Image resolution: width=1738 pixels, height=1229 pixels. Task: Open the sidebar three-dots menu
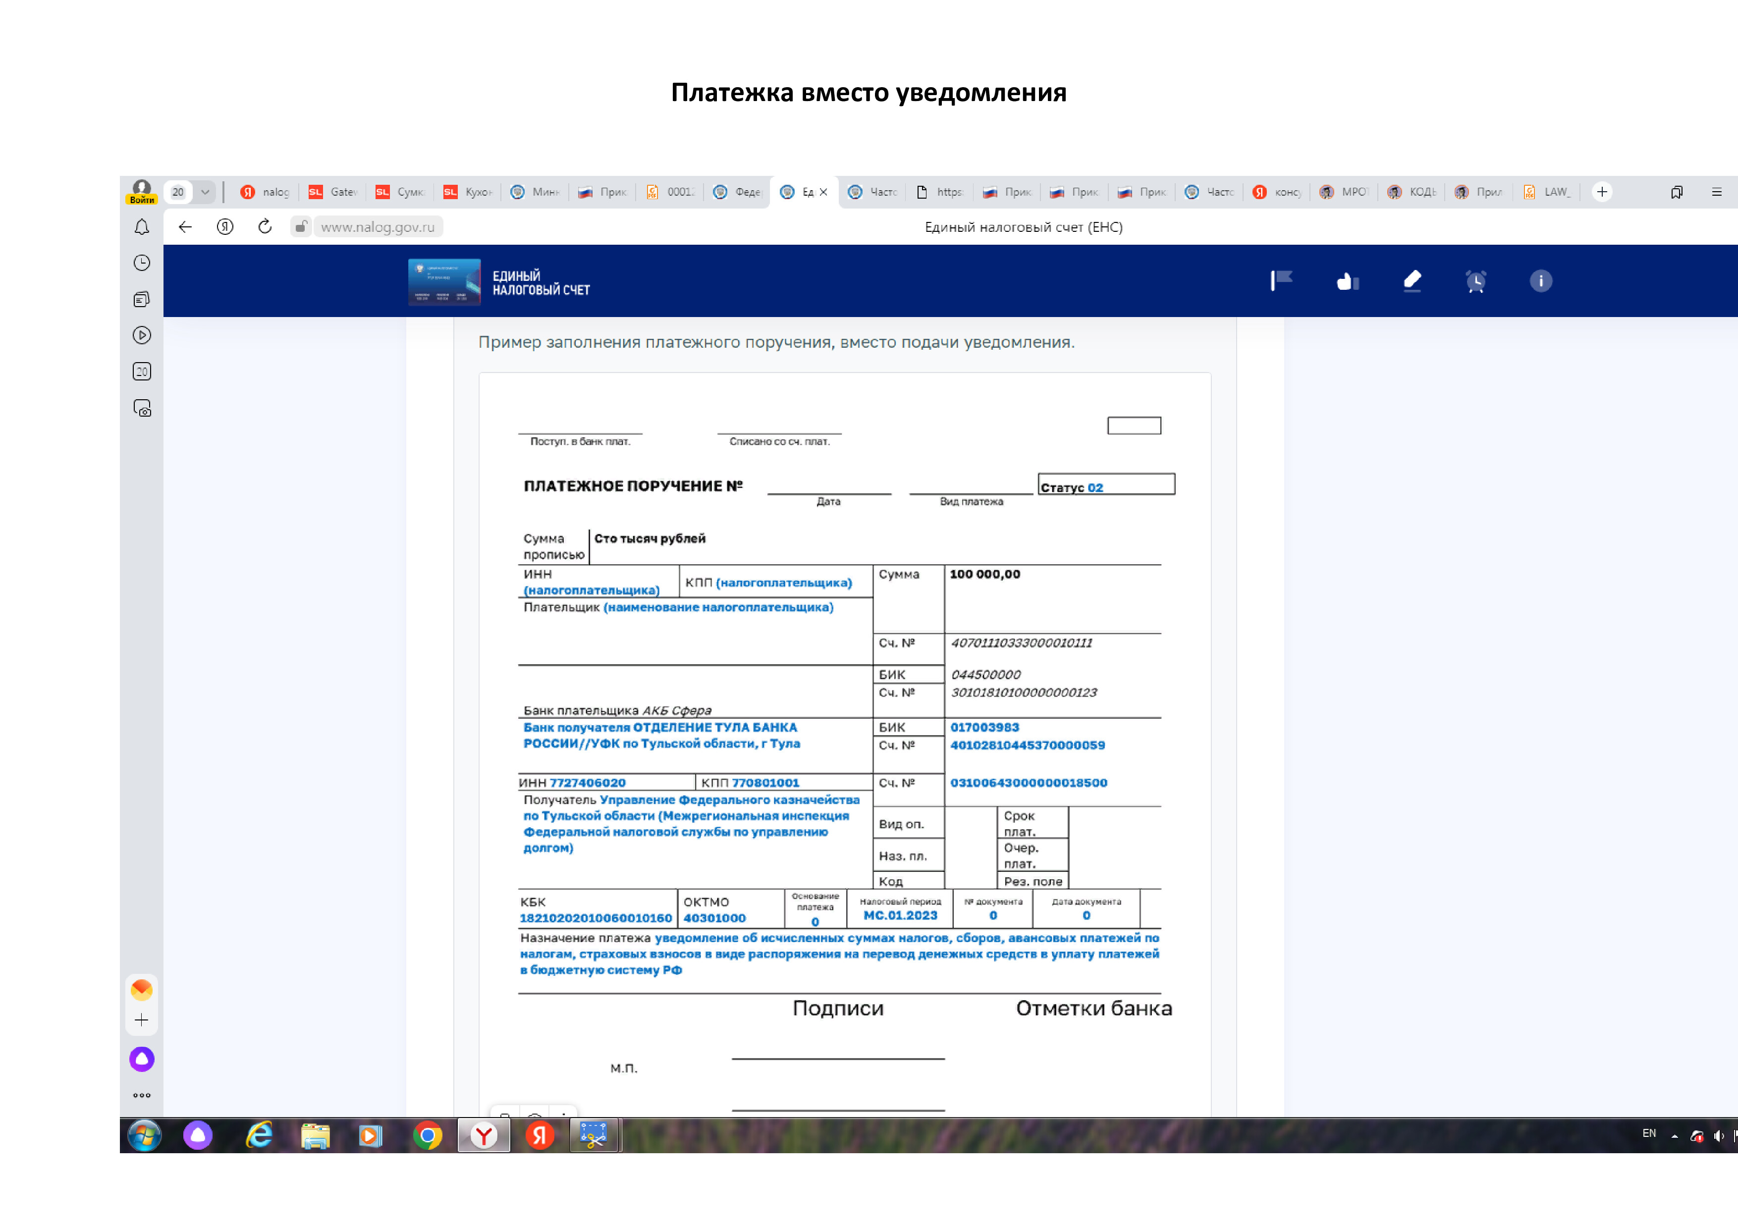142,1095
